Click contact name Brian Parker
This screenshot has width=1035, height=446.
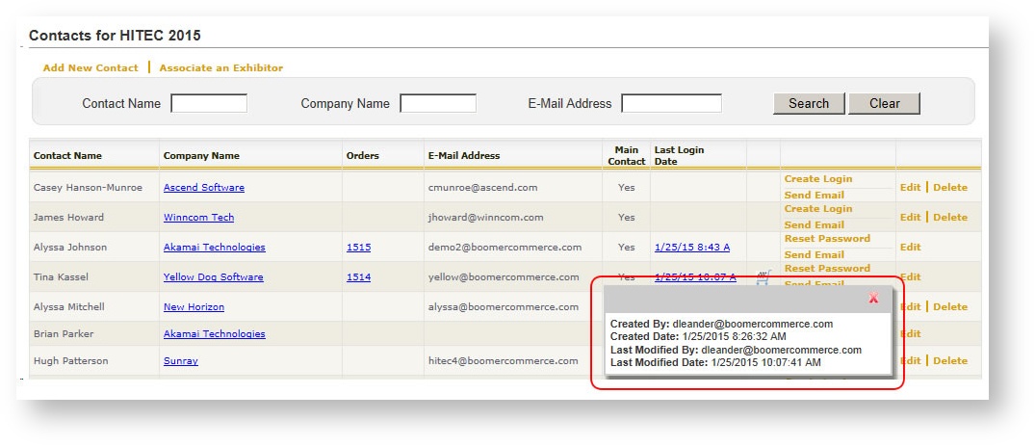point(65,333)
